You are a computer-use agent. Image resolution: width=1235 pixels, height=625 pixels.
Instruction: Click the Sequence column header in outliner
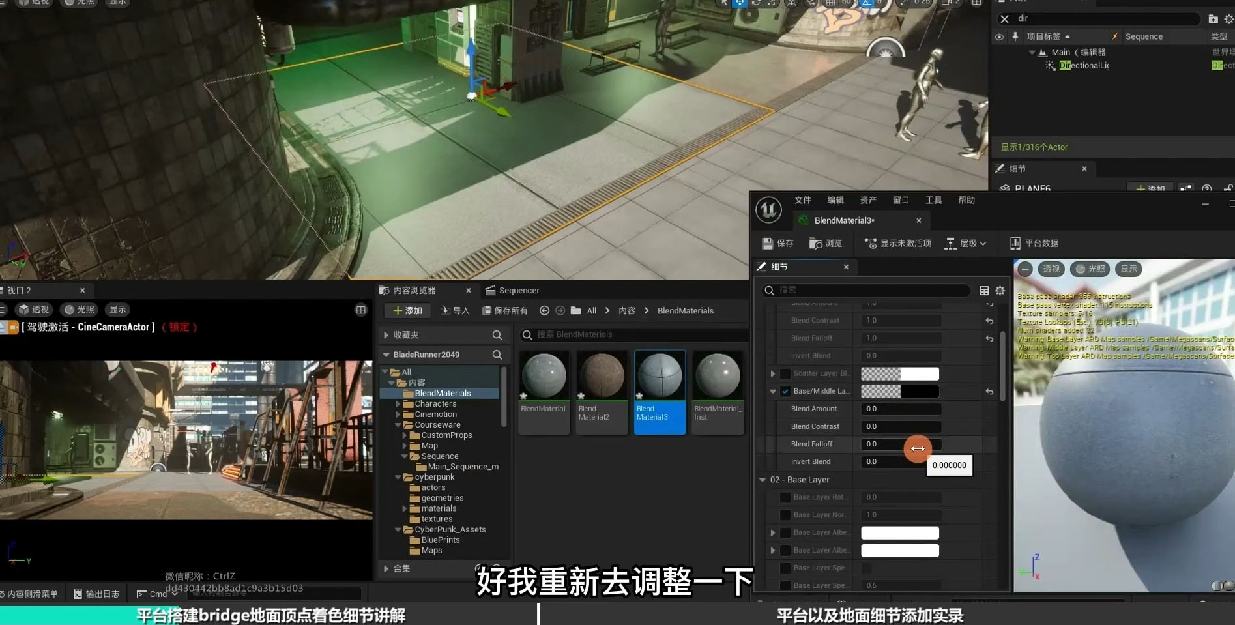pos(1144,36)
